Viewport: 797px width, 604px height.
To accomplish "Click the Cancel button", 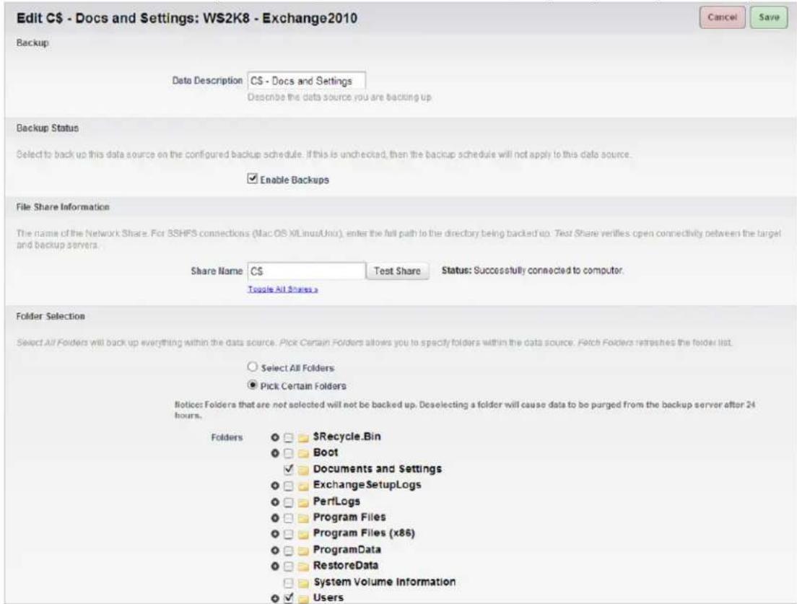I will (722, 17).
